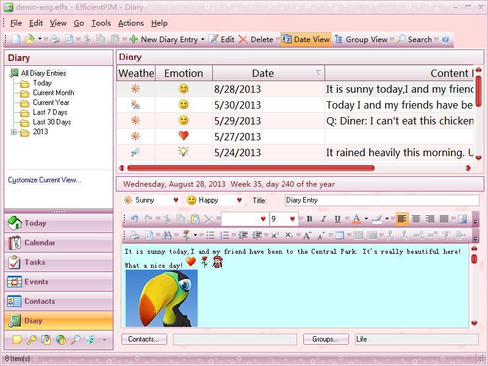Viewport: 488px width, 366px height.
Task: Toggle italic formatting
Action: [x=323, y=219]
